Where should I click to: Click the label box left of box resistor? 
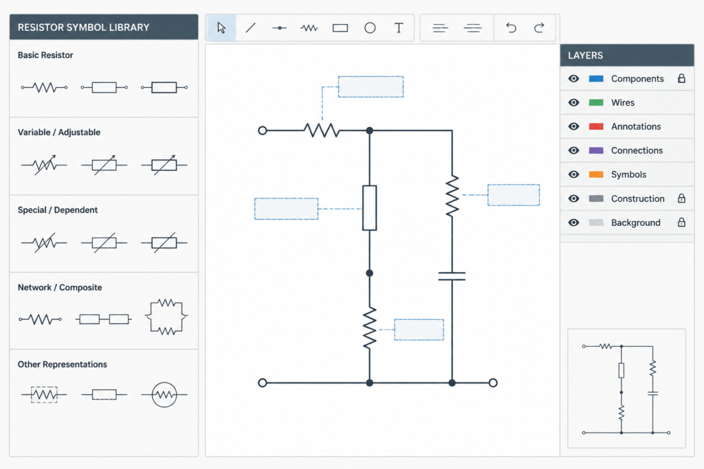click(x=286, y=209)
